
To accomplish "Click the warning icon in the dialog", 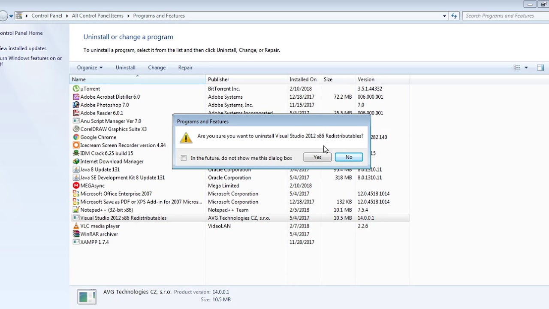I will (x=186, y=137).
